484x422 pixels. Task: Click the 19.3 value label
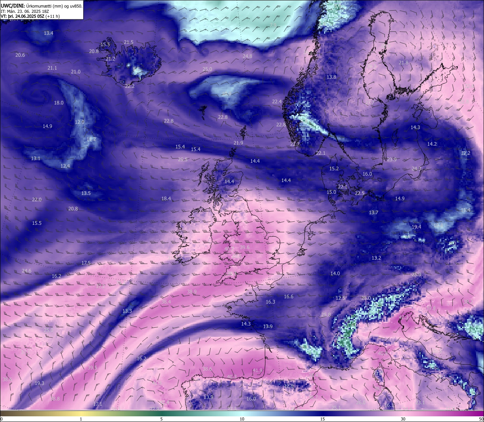tap(39, 383)
